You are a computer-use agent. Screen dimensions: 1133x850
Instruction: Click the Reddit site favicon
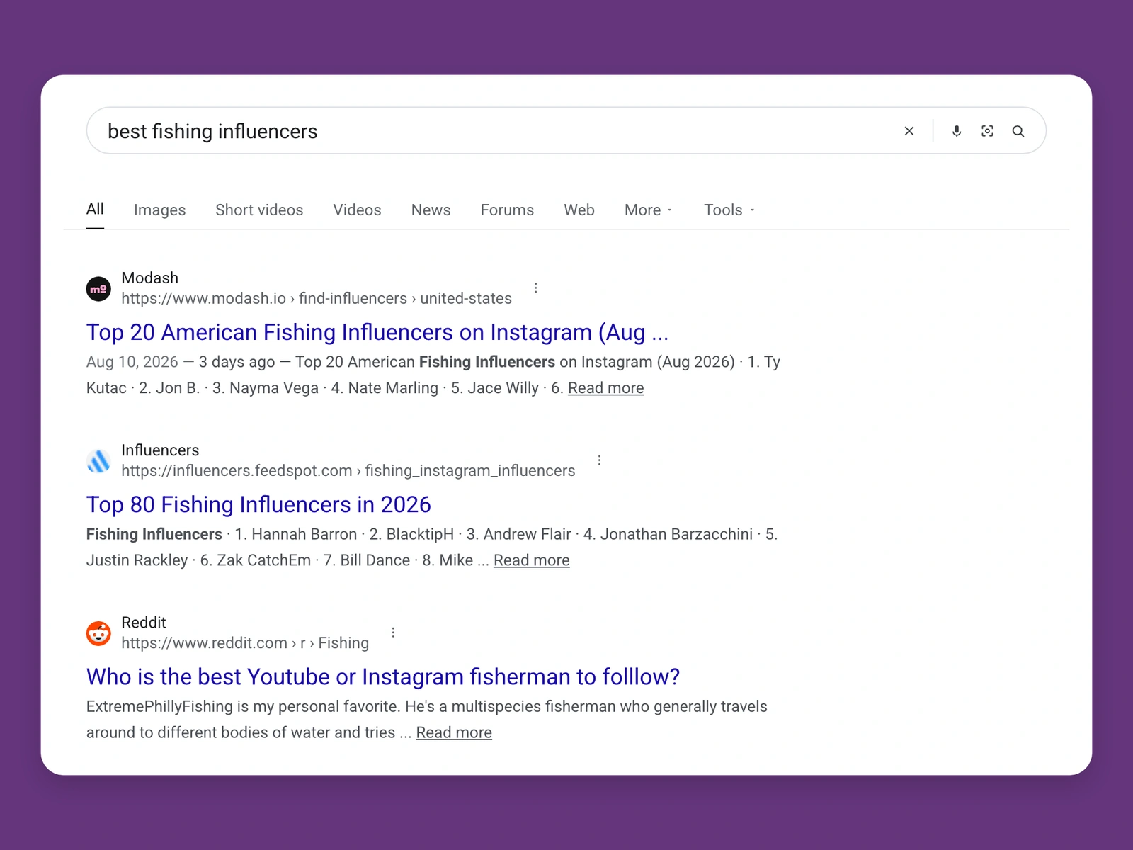98,633
